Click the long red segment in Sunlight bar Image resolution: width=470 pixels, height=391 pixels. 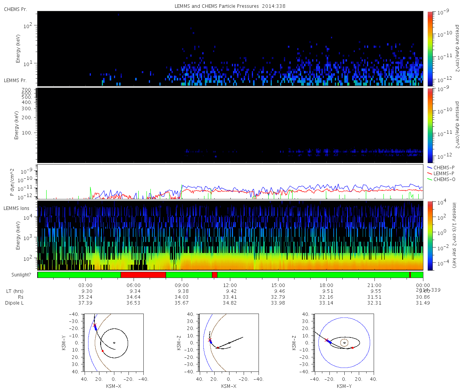pyautogui.click(x=143, y=275)
